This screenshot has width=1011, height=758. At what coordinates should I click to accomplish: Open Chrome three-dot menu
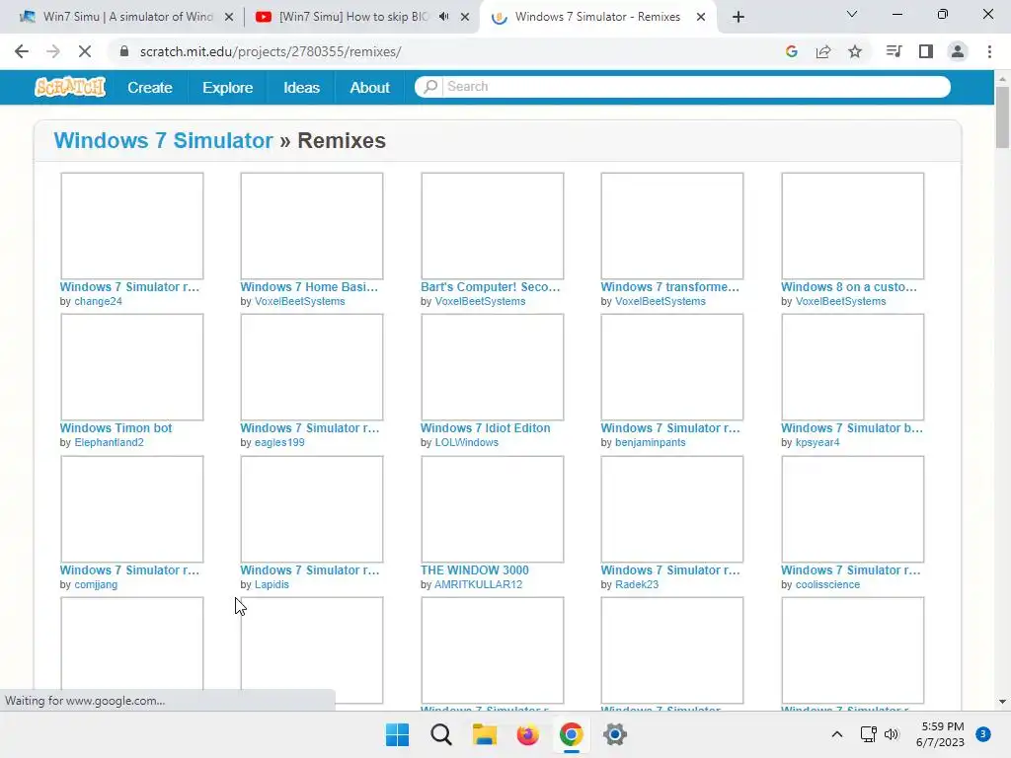coord(989,51)
